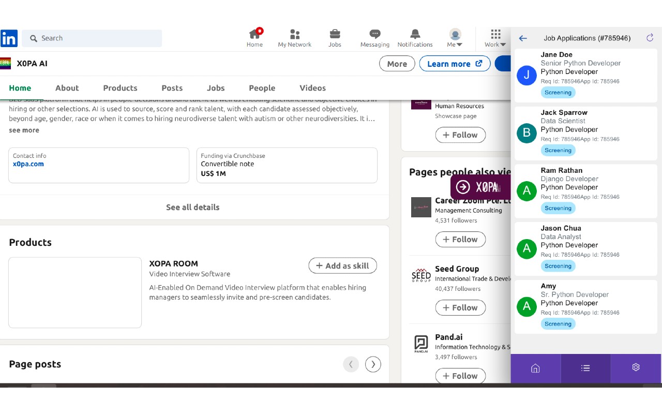The height and width of the screenshot is (414, 662).
Task: Click Jack Sparrow's B avatar
Action: pyautogui.click(x=526, y=134)
